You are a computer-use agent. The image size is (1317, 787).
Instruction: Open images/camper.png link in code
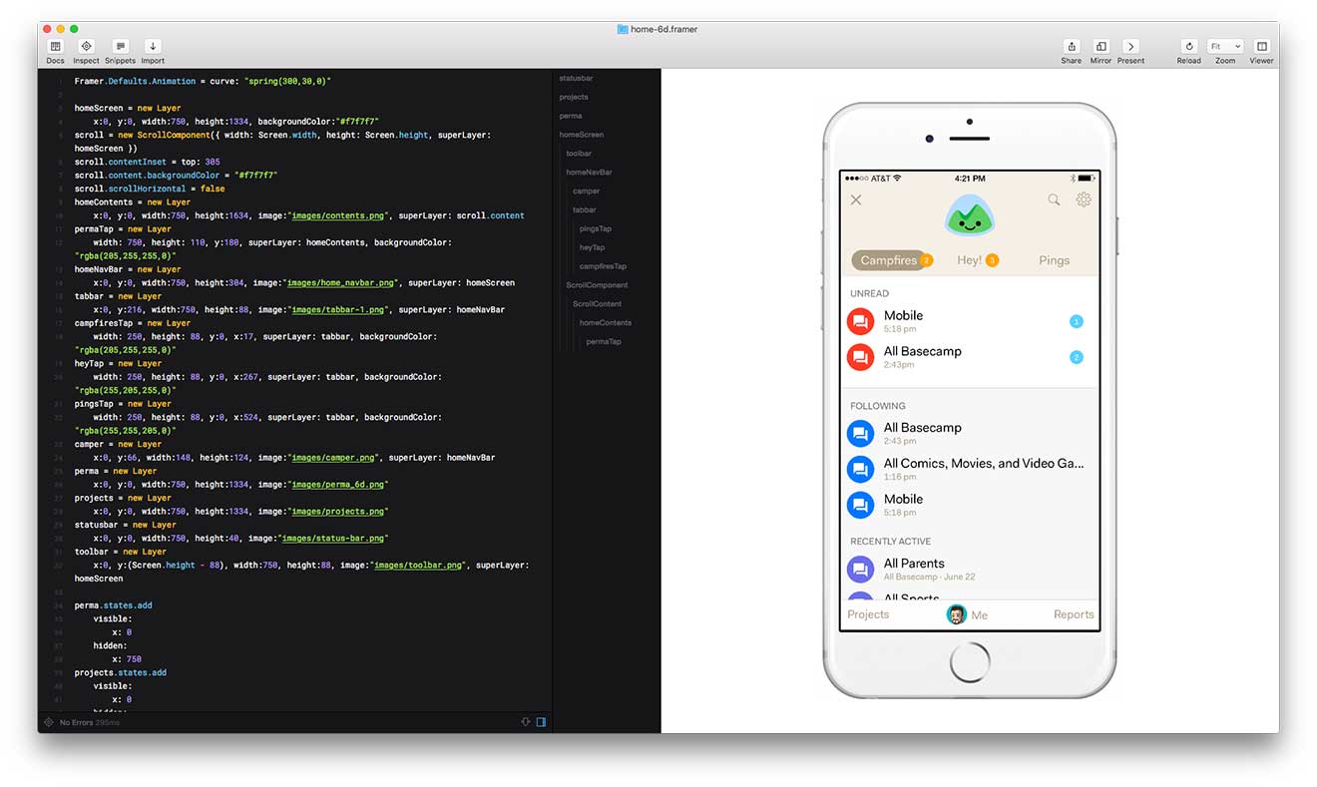point(332,458)
